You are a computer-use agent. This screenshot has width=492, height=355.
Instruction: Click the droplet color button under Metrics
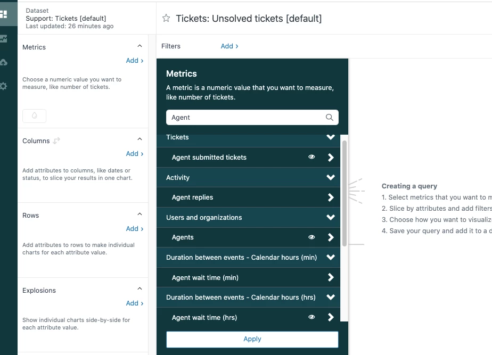[x=34, y=115]
